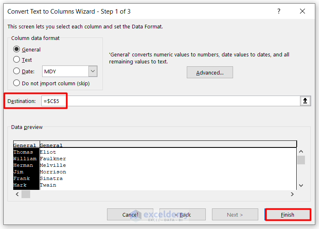This screenshot has width=319, height=229.
Task: Click the Faulkner entry in the preview
Action: pyautogui.click(x=53, y=159)
